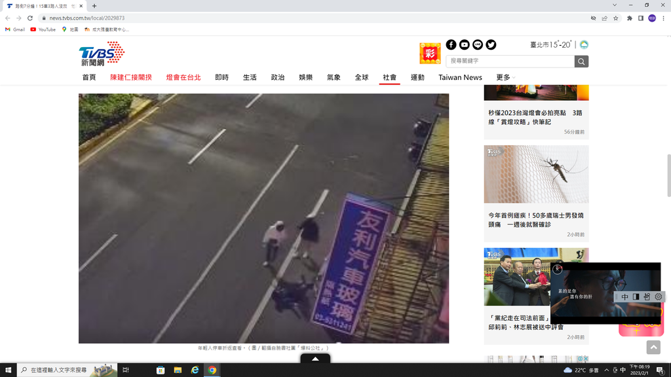This screenshot has width=671, height=377.
Task: Click the search magnifier button
Action: (581, 62)
